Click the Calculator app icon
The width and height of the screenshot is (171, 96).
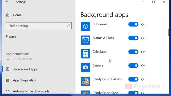point(85,54)
